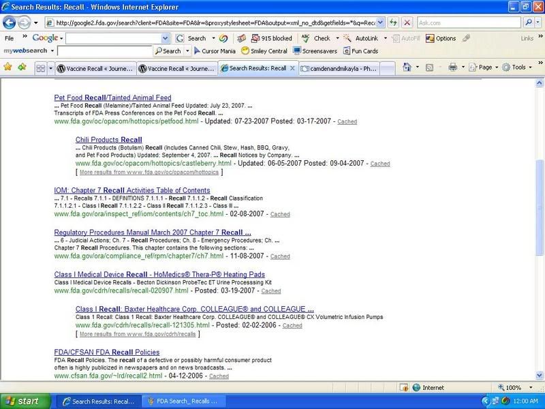
Task: Click the red Stop loading icon
Action: coord(407,23)
